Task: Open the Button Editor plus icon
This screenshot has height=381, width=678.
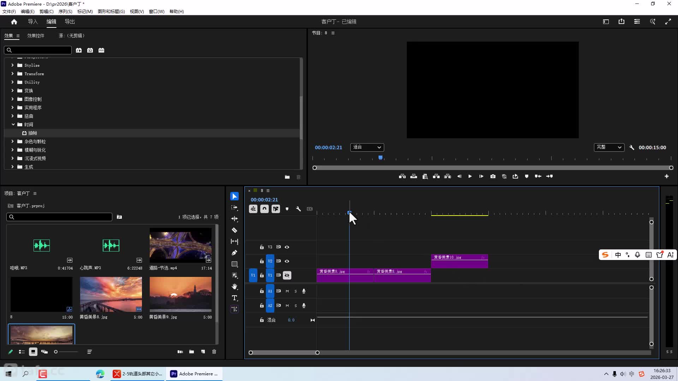Action: tap(667, 176)
